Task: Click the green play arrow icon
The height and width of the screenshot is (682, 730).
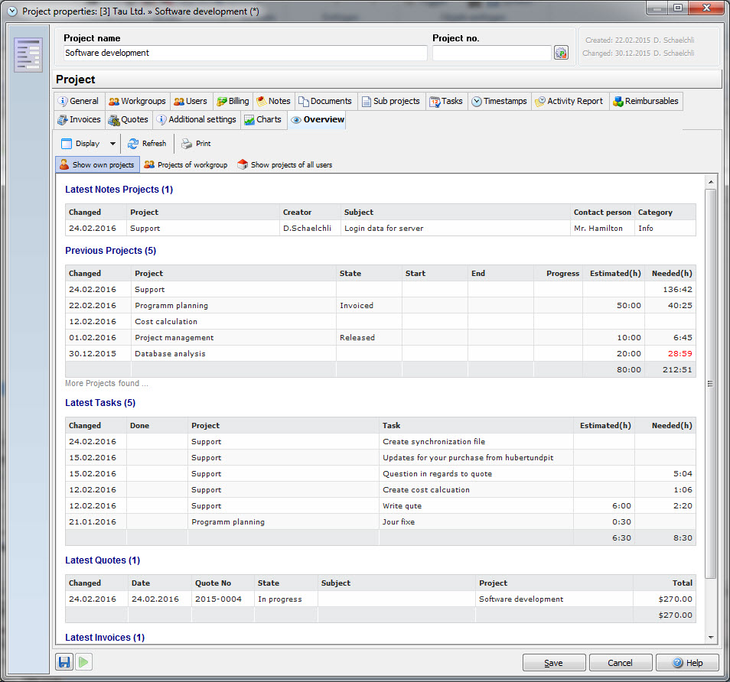Action: 84,662
